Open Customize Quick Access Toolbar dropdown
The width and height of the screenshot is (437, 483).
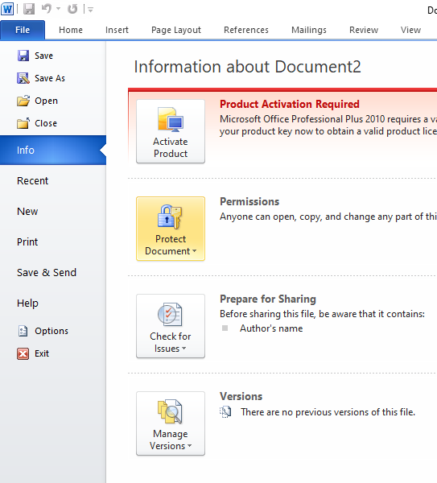pyautogui.click(x=91, y=10)
